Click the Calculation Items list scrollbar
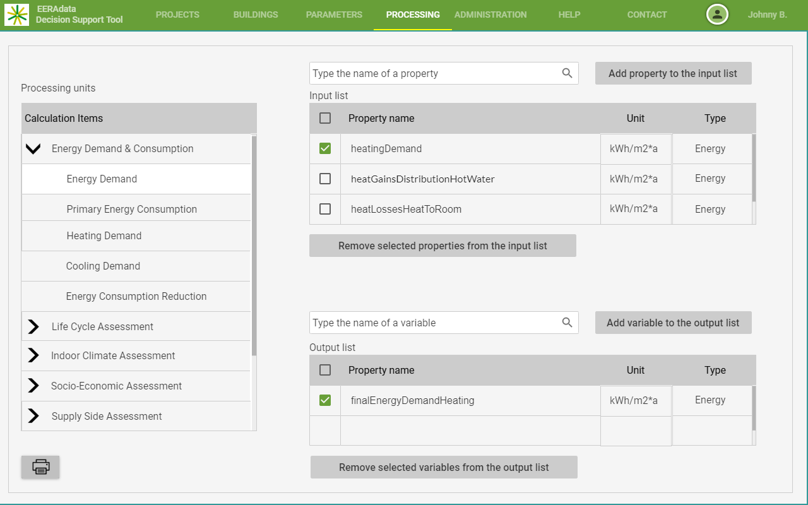The image size is (808, 505). point(254,246)
